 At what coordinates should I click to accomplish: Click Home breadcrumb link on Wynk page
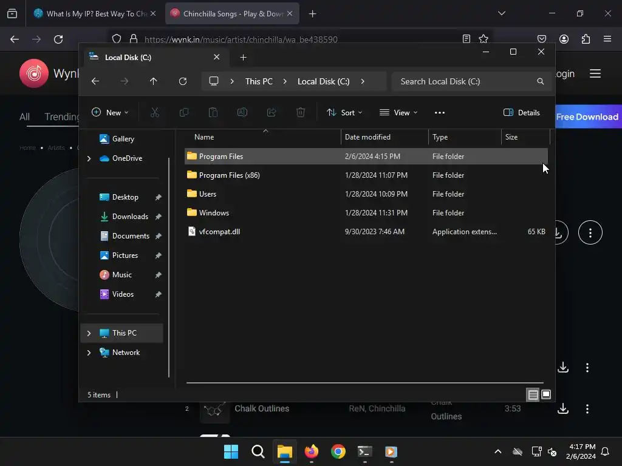[x=28, y=148]
